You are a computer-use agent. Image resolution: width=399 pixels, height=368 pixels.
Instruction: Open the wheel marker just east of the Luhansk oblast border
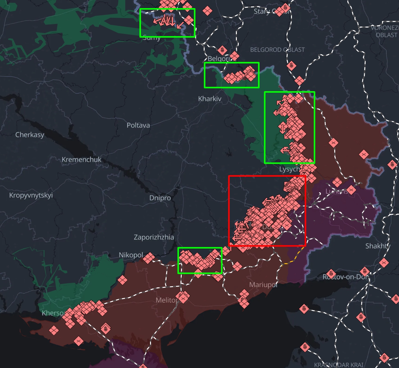(392, 164)
